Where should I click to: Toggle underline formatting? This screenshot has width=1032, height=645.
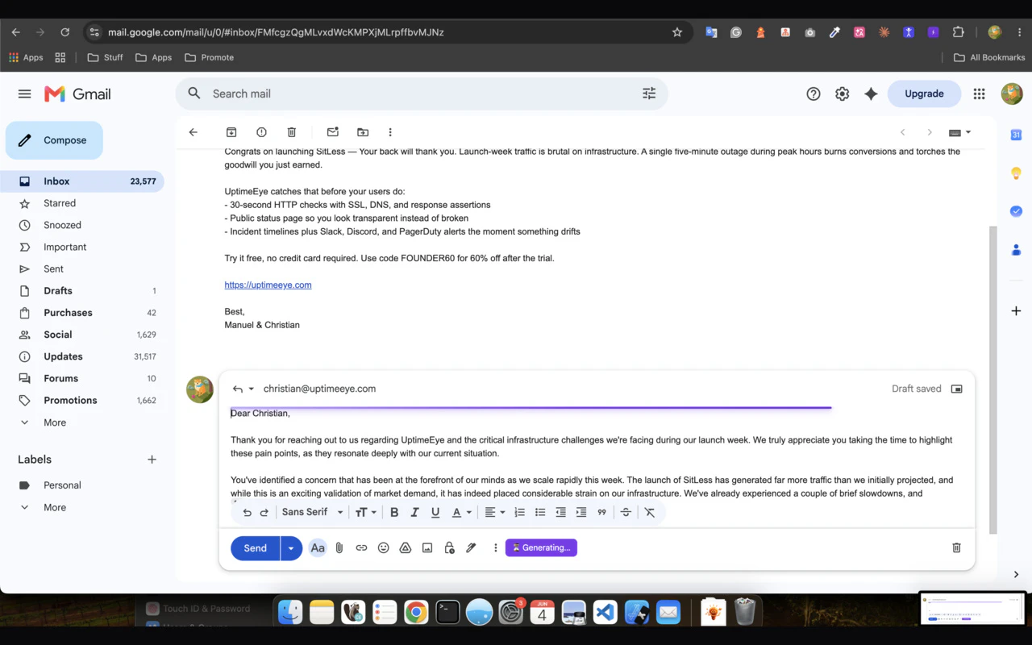pos(435,513)
